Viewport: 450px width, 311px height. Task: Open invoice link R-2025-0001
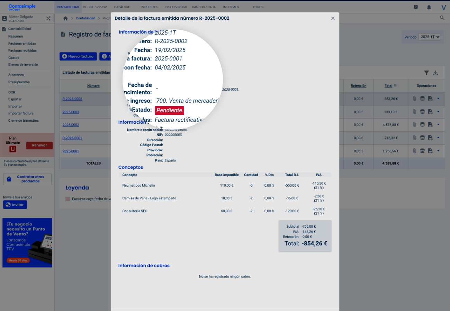click(x=72, y=138)
